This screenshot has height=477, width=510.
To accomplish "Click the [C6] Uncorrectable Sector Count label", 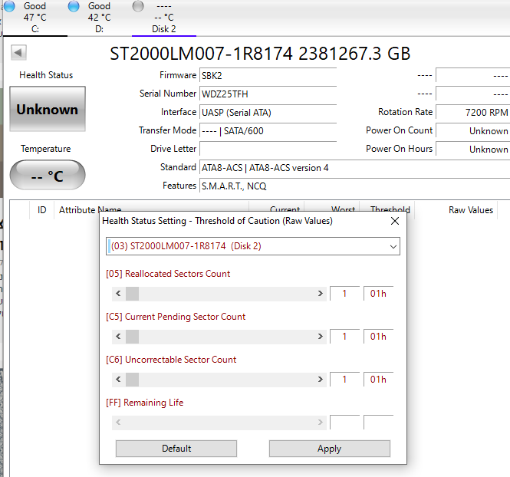I will pyautogui.click(x=171, y=360).
